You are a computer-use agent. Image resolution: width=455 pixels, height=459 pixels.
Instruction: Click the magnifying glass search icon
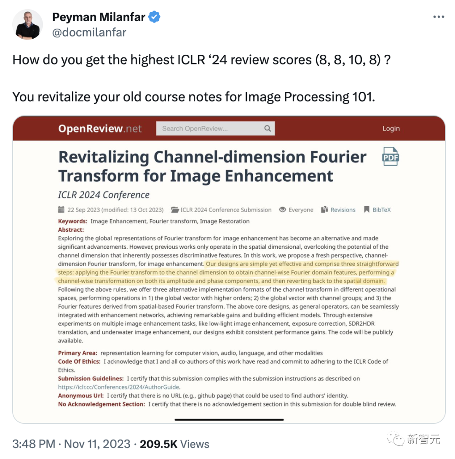[x=268, y=128]
